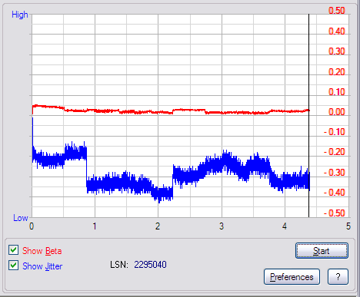
Task: Click the Show Beta label text
Action: 42,251
